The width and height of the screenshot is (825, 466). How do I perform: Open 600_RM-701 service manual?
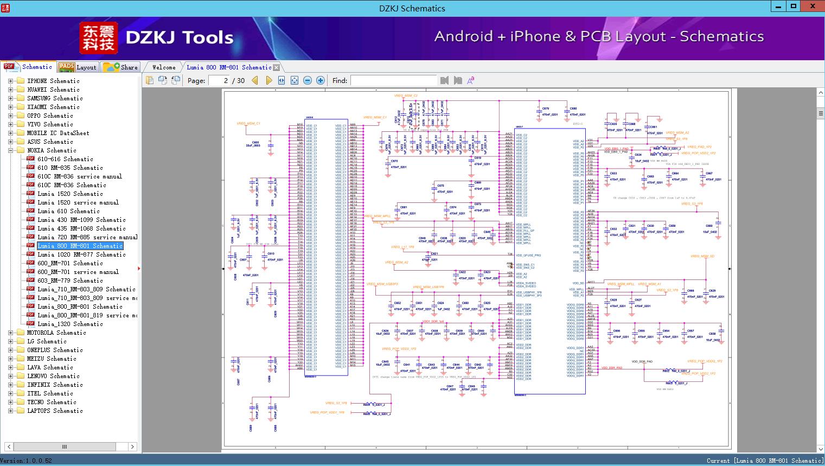(78, 272)
